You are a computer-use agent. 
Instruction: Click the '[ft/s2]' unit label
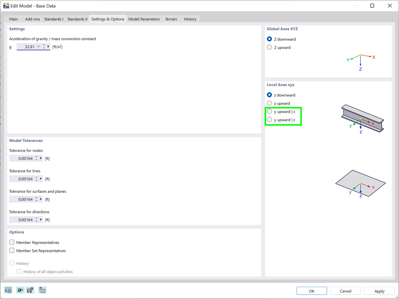57,46
